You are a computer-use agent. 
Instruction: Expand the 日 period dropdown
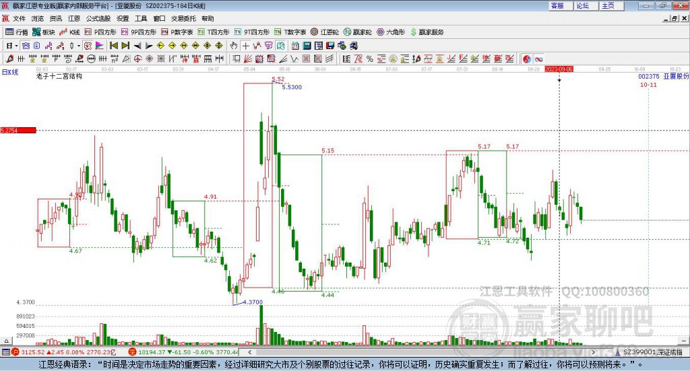16,46
